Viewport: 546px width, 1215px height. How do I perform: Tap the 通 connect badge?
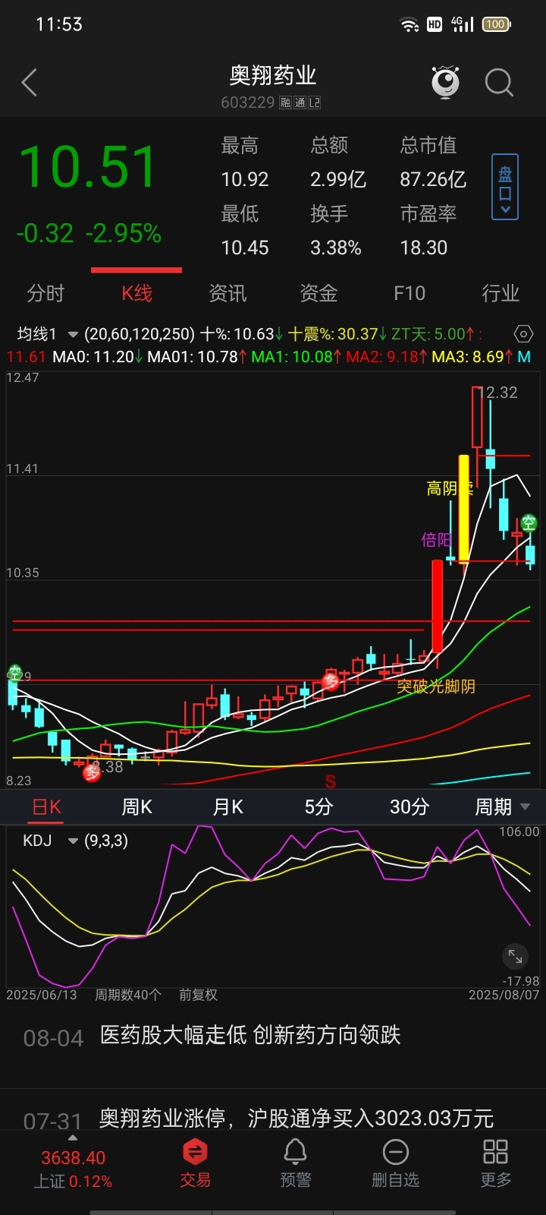(300, 103)
